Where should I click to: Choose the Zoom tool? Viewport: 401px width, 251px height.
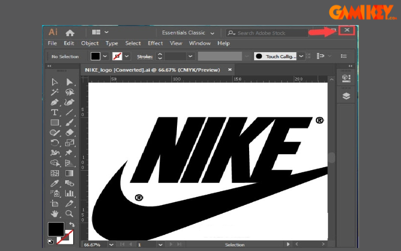[x=69, y=214]
